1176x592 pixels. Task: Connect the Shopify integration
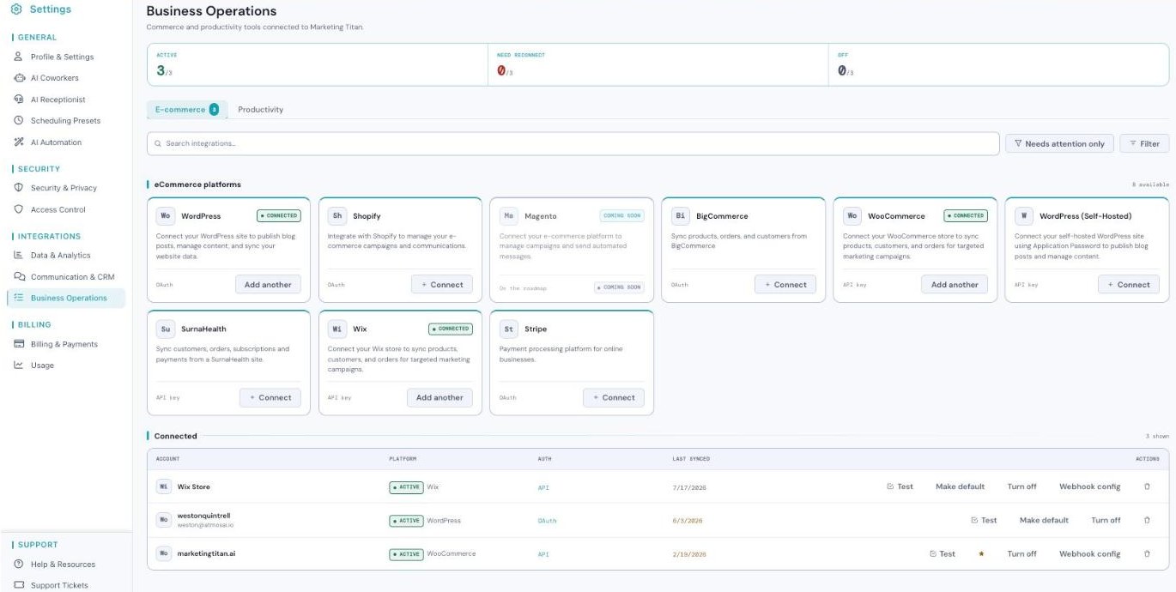coord(441,284)
